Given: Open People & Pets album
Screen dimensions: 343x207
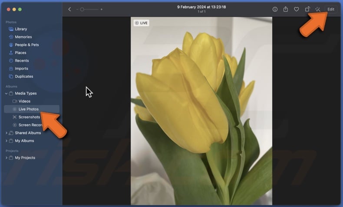Looking at the screenshot, I should (x=26, y=45).
